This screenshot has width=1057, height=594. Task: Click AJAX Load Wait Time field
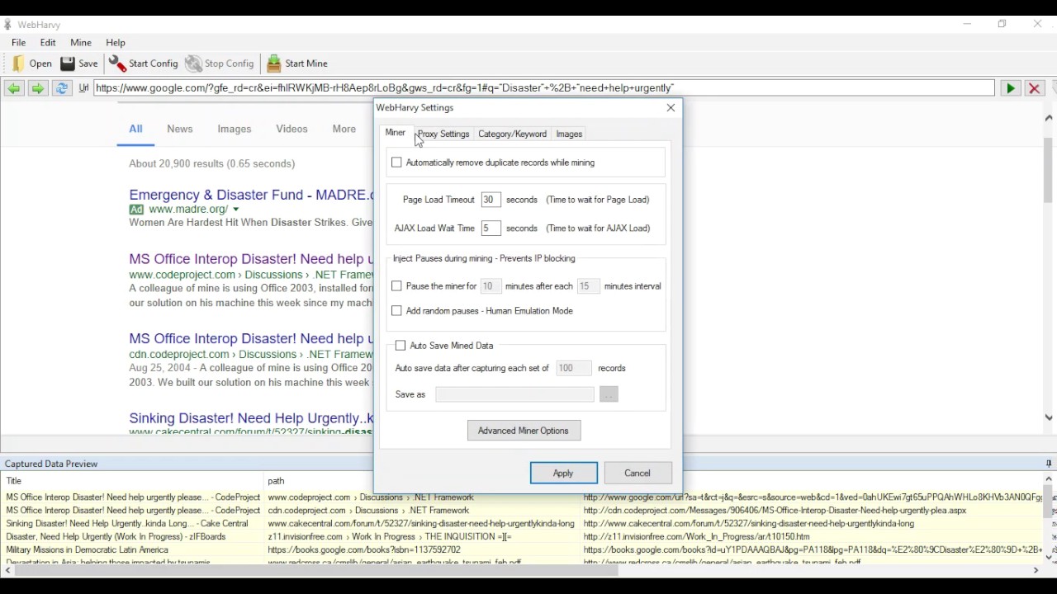(x=491, y=229)
